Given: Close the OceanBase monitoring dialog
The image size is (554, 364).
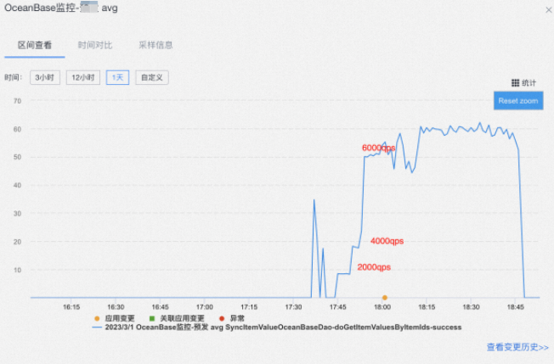Looking at the screenshot, I should 549,10.
